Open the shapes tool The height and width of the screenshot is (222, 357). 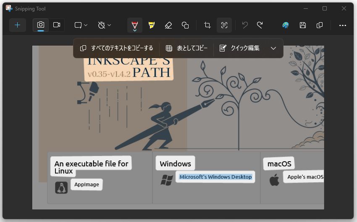(x=185, y=25)
